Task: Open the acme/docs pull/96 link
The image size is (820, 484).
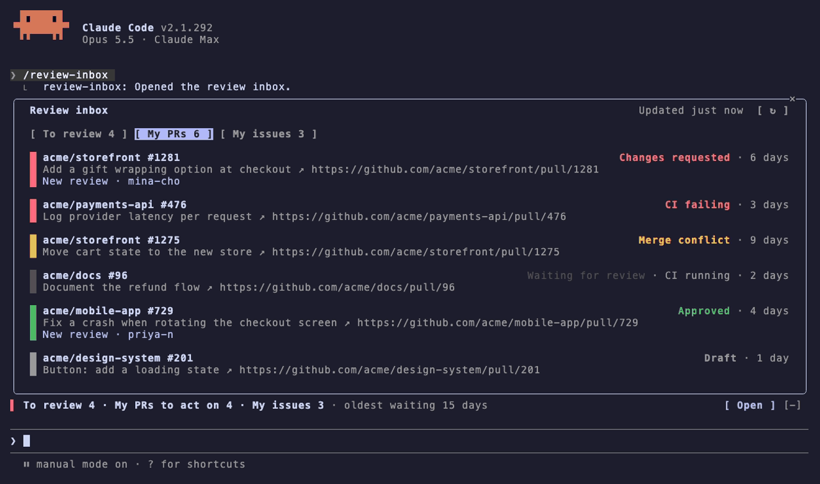Action: click(x=337, y=287)
